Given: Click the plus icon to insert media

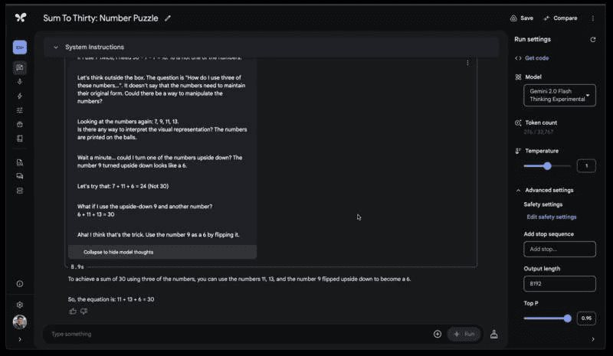Looking at the screenshot, I should click(x=437, y=334).
